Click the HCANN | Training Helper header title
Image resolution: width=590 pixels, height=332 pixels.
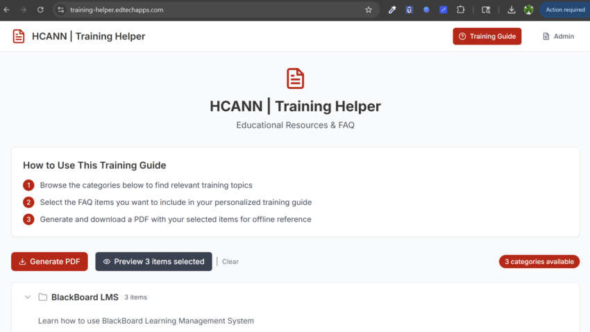click(x=88, y=36)
